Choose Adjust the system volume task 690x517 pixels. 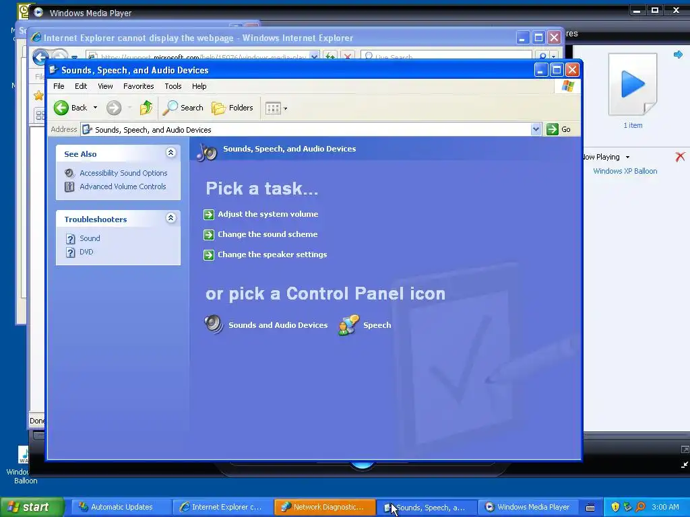click(268, 214)
